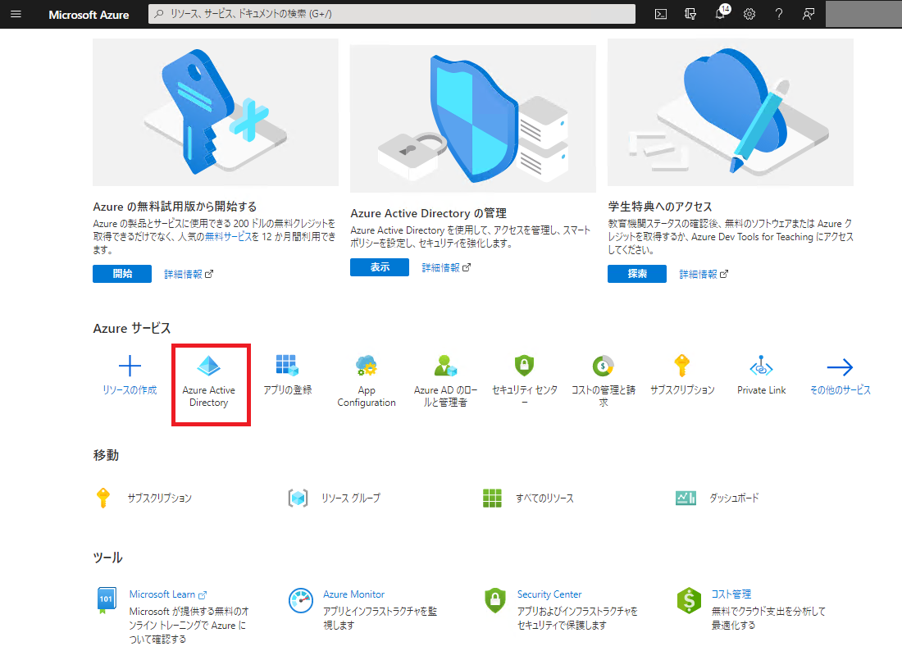Click the 開始 button for free trial

[122, 274]
